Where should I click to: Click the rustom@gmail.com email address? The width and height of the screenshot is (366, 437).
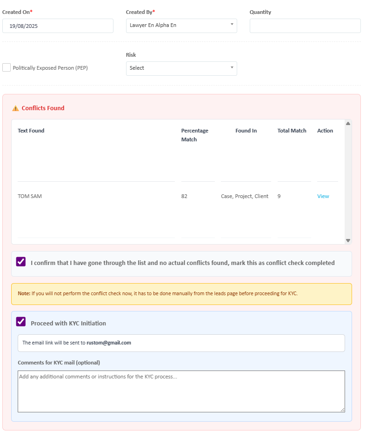[x=109, y=343]
